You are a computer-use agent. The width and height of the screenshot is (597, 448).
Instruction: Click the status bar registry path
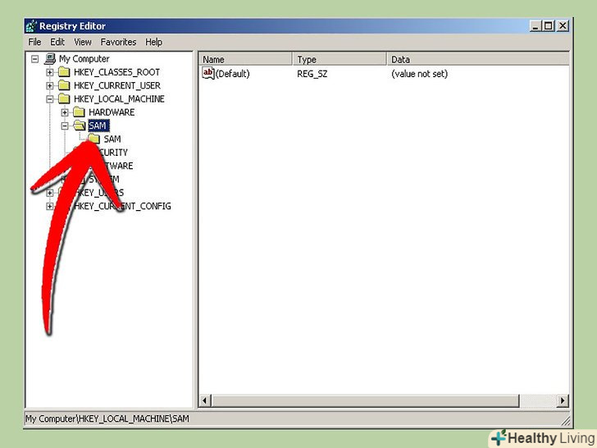click(x=107, y=419)
